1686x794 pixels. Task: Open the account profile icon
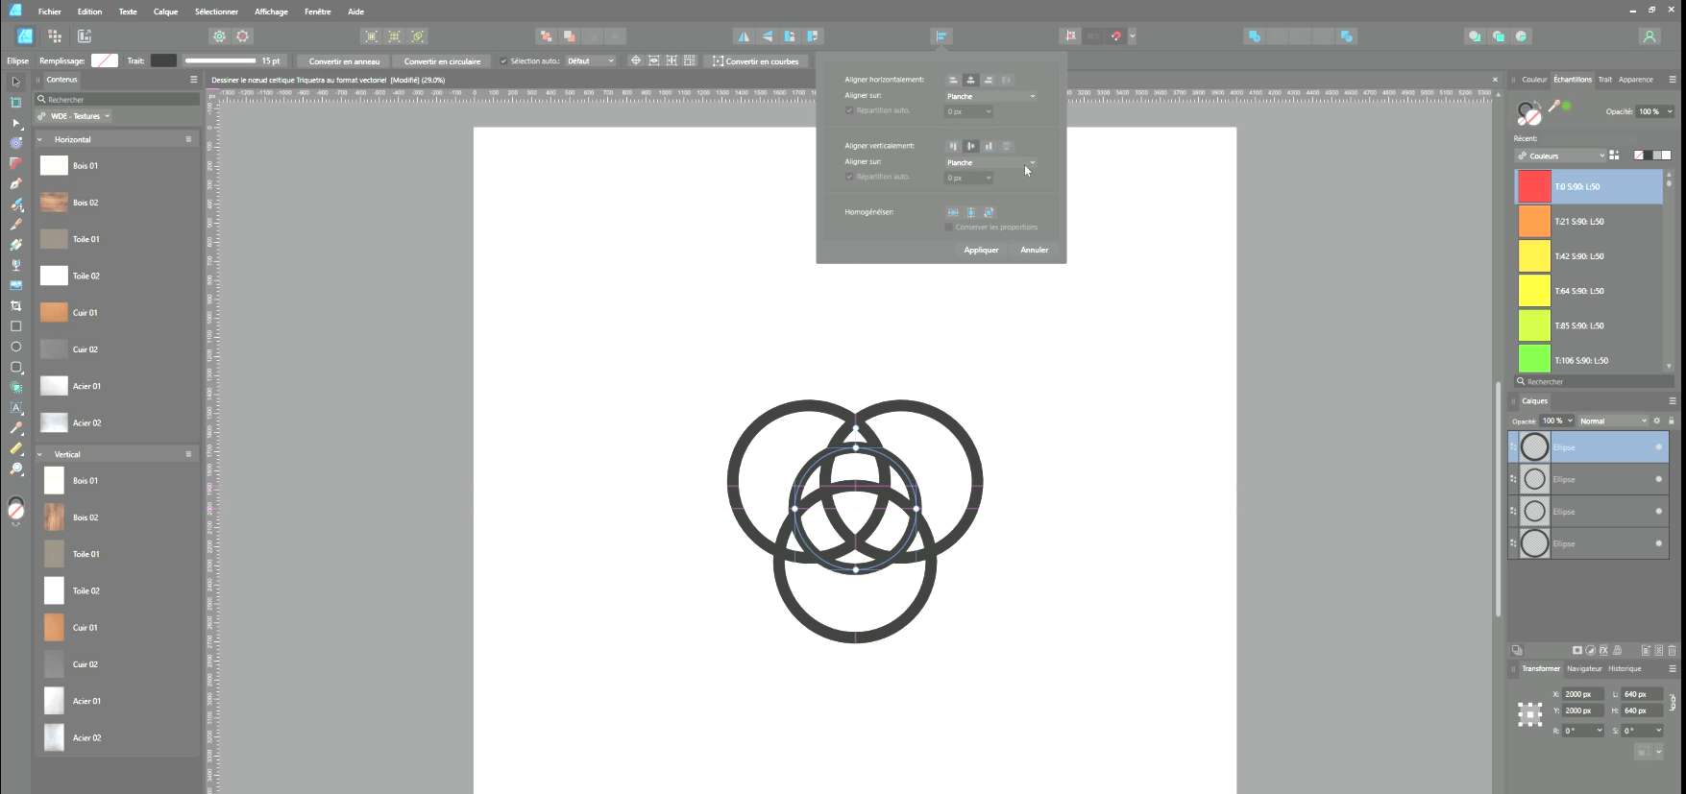pos(1649,36)
